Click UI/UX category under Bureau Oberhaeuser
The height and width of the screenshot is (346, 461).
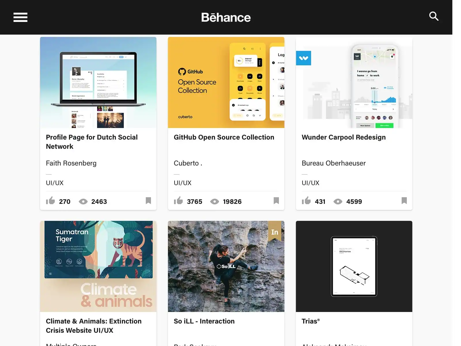click(311, 183)
